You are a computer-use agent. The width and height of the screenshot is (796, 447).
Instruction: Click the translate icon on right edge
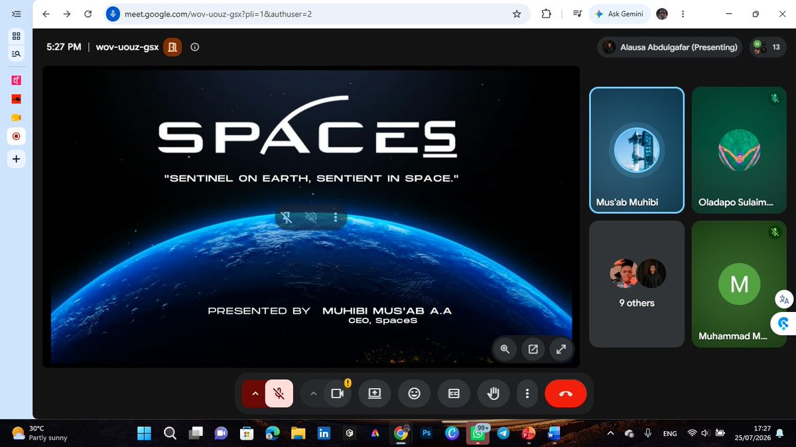[785, 299]
